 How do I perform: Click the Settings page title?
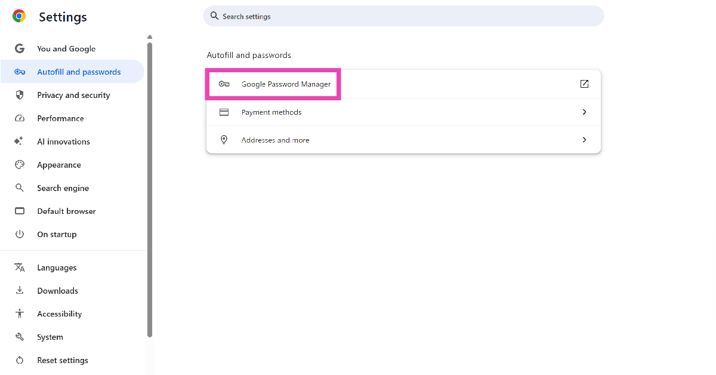[x=63, y=17]
